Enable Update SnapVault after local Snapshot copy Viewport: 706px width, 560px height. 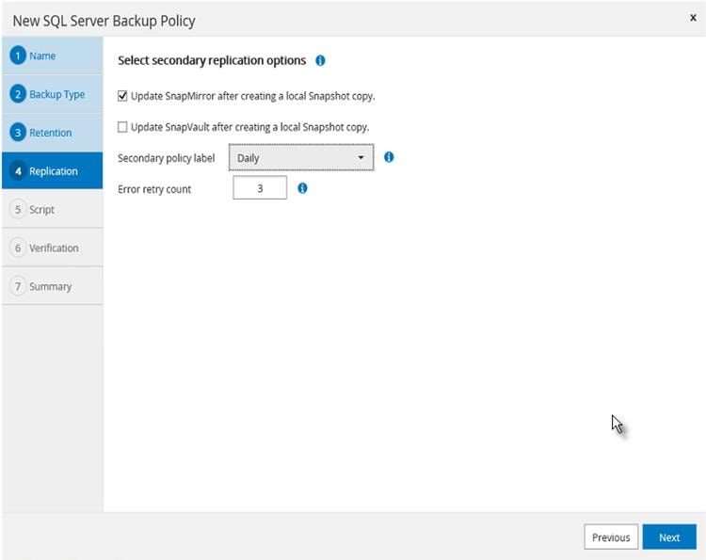122,127
